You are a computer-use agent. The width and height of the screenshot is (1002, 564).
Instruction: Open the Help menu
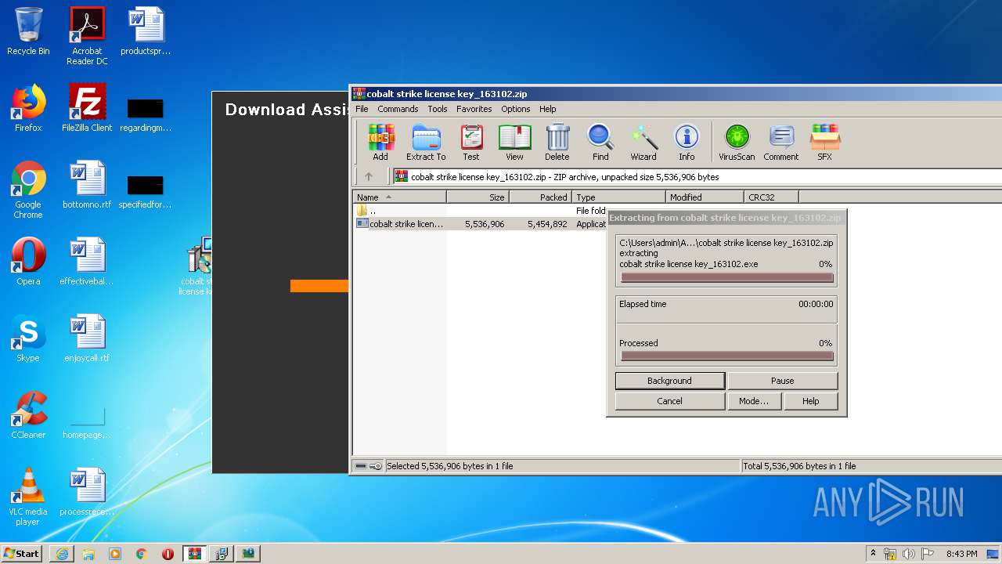[548, 109]
